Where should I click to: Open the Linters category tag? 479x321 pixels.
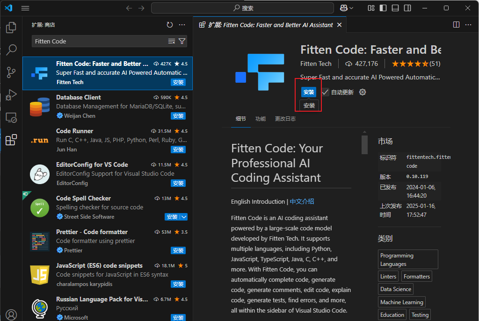pyautogui.click(x=388, y=277)
